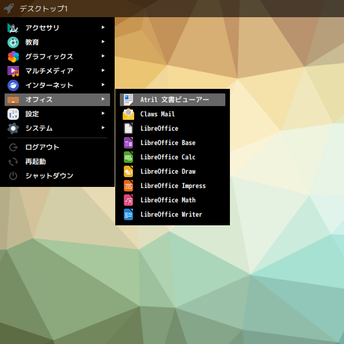
Task: Launch LibreOffice Base
Action: tap(173, 143)
